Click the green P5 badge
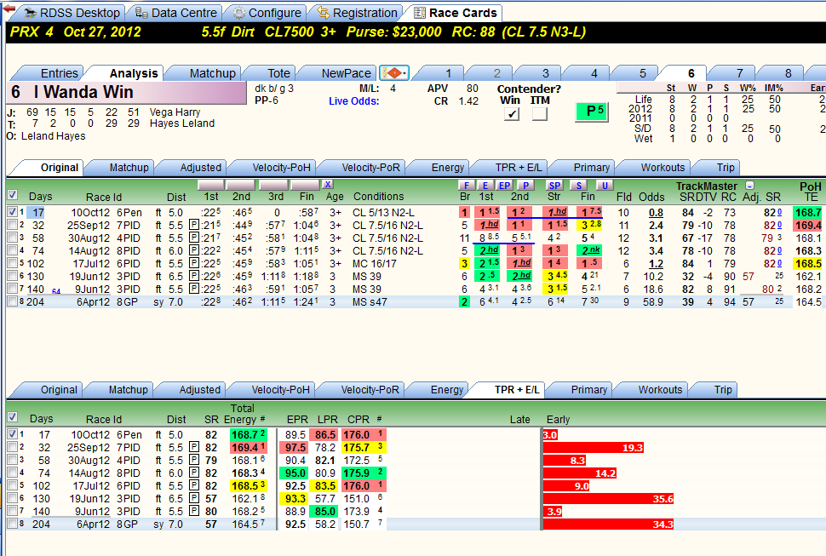The image size is (826, 556). tap(592, 111)
